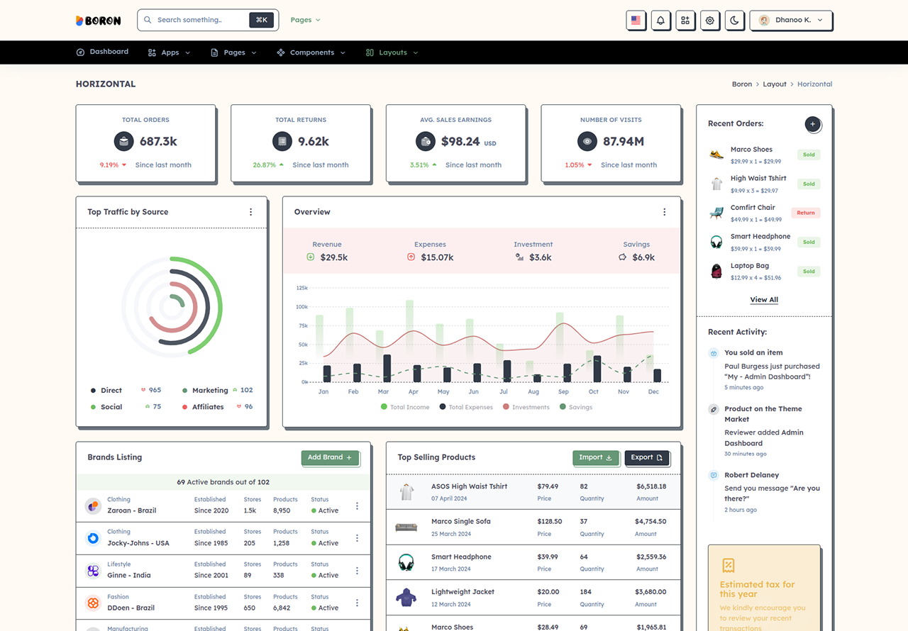Open the Layouts navigation menu
The height and width of the screenshot is (631, 908).
392,52
